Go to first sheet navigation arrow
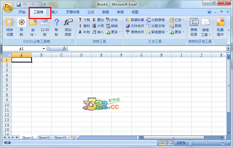The height and width of the screenshot is (148, 233). 5,137
